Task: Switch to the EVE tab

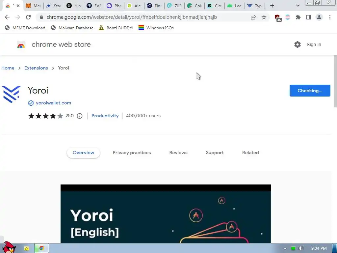Action: [x=94, y=6]
